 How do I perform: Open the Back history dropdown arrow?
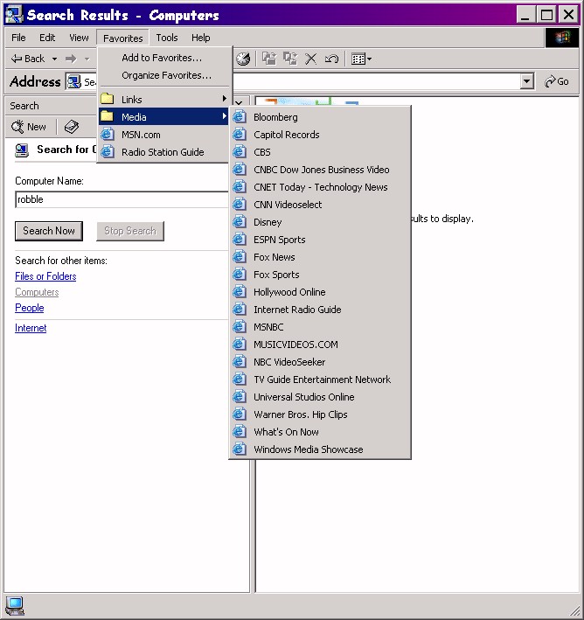[x=54, y=59]
